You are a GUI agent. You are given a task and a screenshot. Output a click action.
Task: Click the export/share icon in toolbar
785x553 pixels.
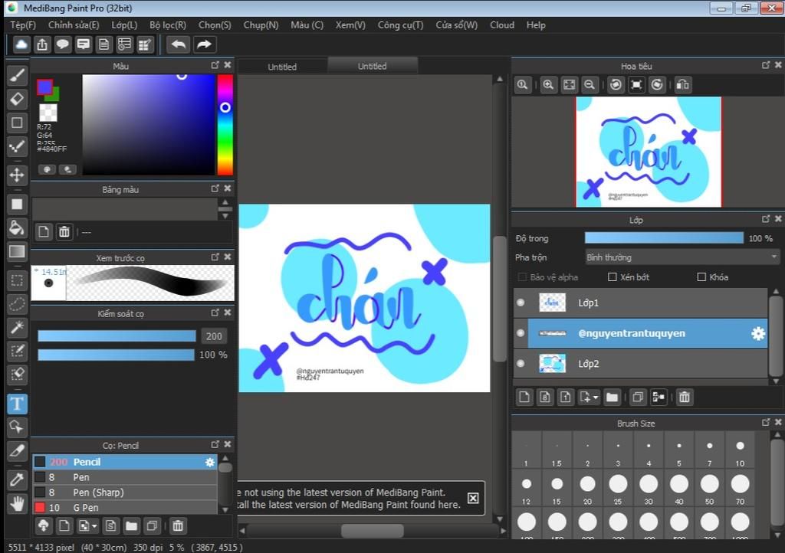(42, 44)
